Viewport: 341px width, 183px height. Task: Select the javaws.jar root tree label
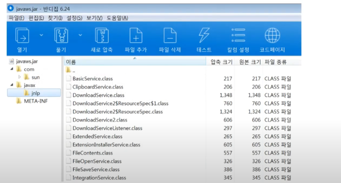[27, 61]
